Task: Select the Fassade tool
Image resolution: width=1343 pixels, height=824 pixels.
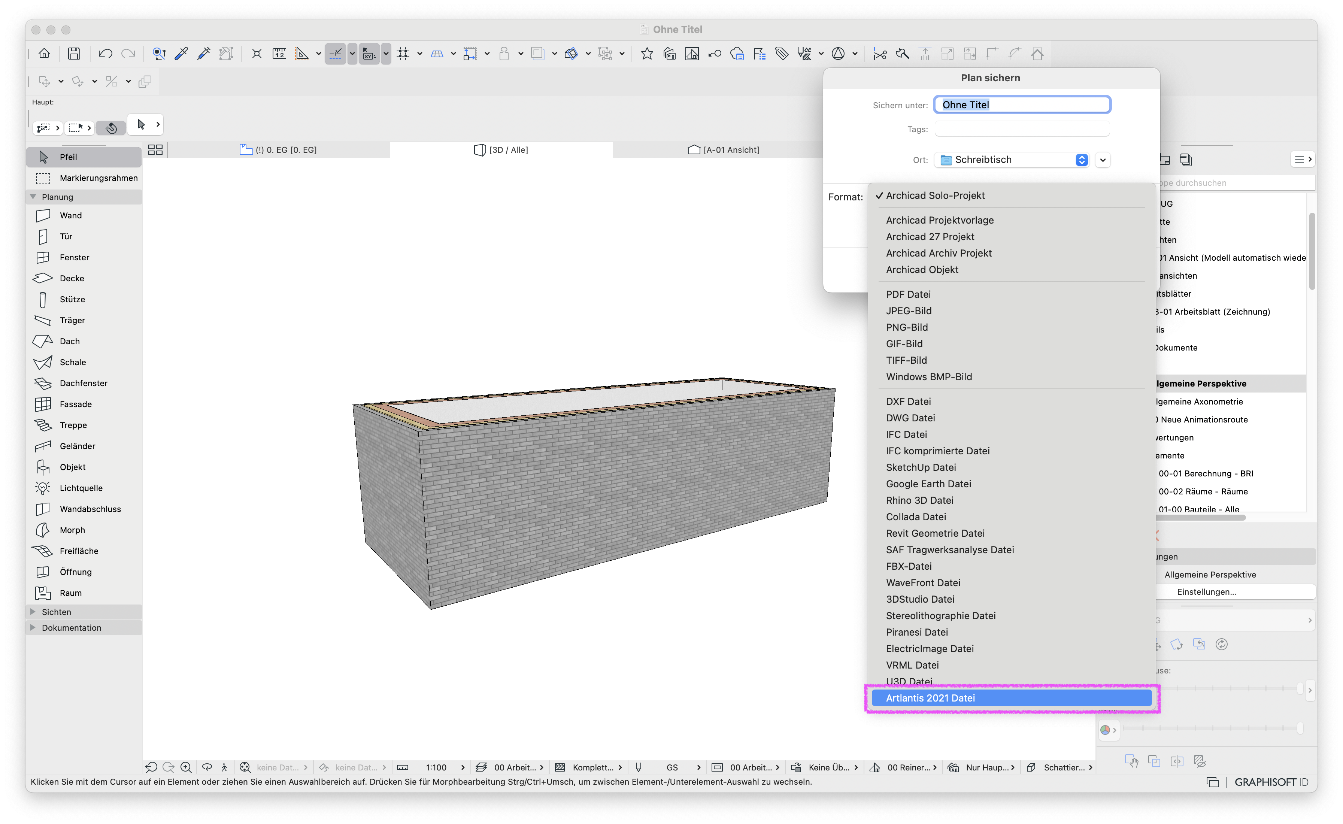Action: pyautogui.click(x=85, y=404)
